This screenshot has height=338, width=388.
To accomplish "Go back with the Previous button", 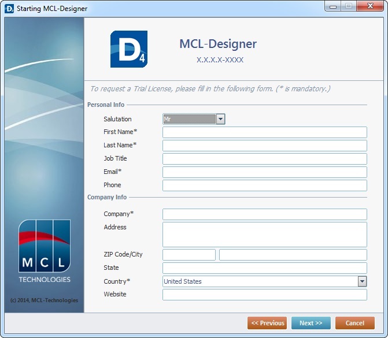I will coord(267,323).
